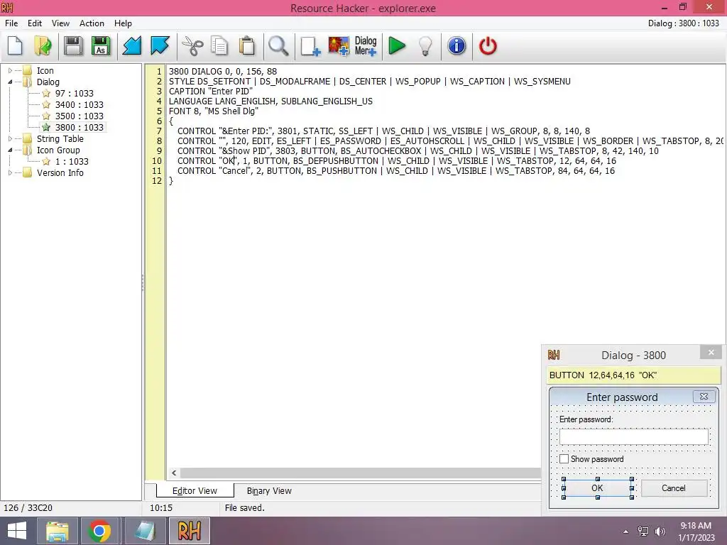Screen dimensions: 727x545
Task: Open Find with magnifier icon
Action: (x=278, y=46)
